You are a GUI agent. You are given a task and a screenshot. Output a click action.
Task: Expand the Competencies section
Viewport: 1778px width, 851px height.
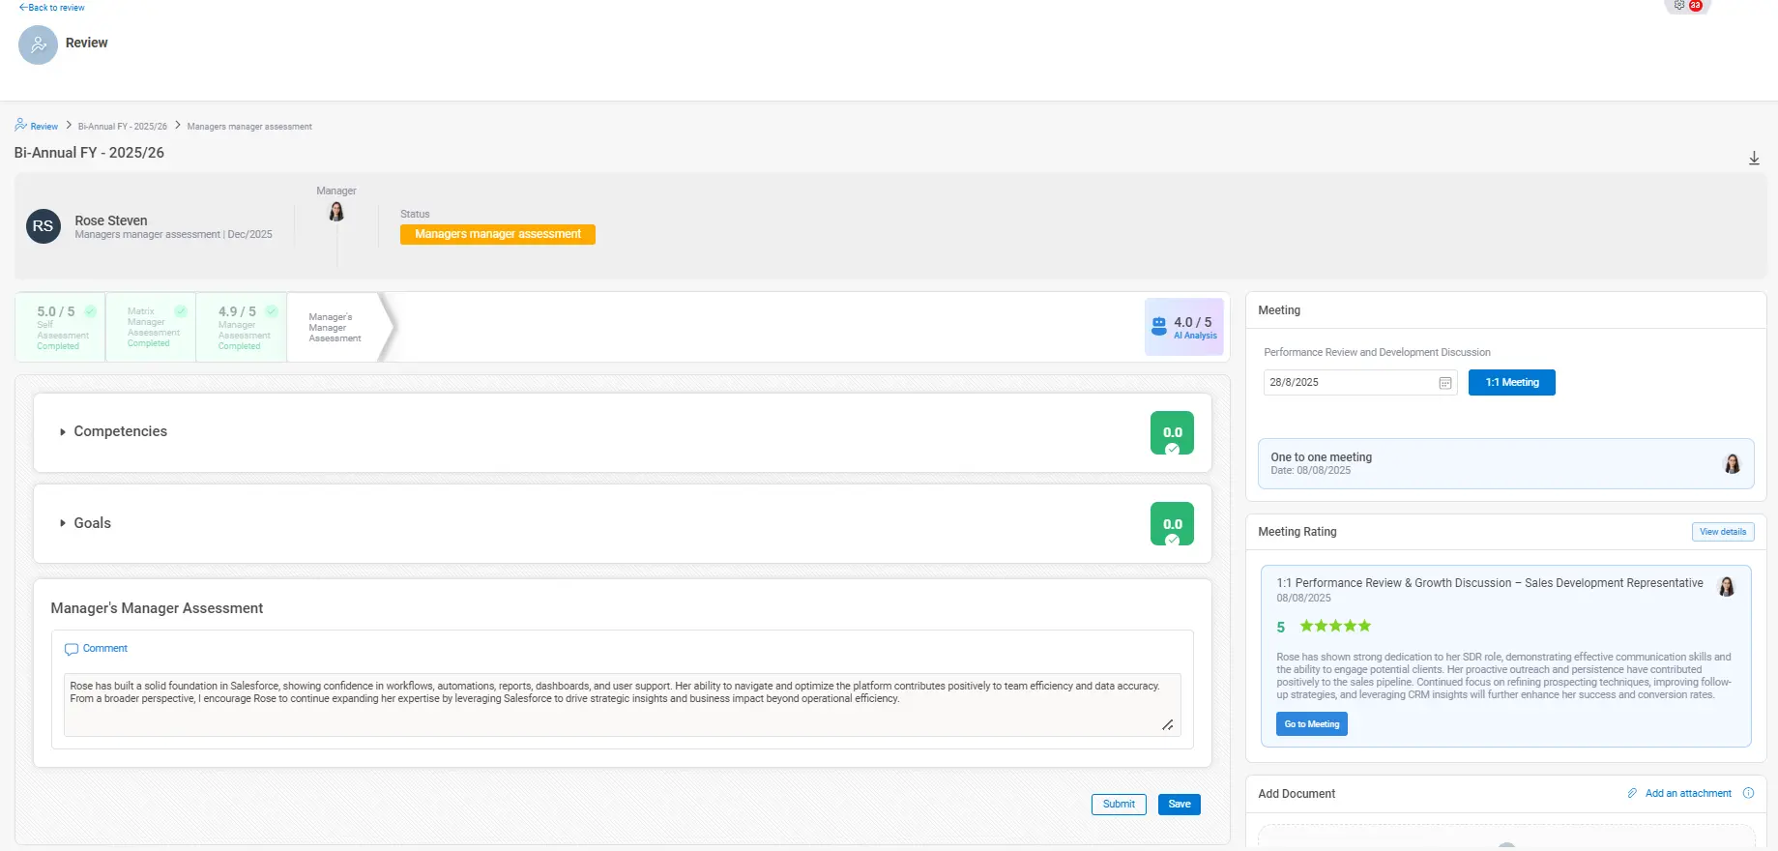tap(63, 432)
